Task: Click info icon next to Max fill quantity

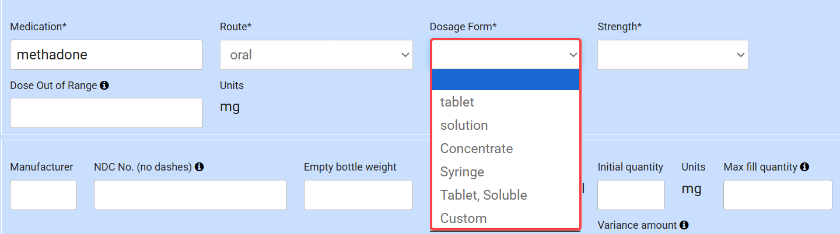Action: point(804,167)
